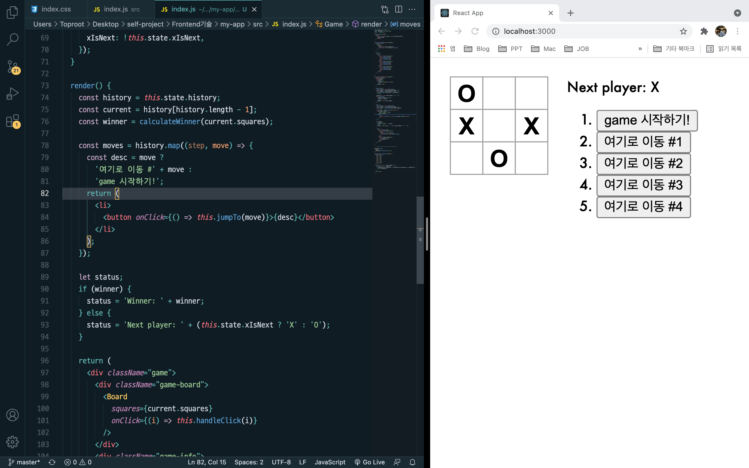This screenshot has width=749, height=468.
Task: Click the 'game 시작하기!' button
Action: pos(647,120)
